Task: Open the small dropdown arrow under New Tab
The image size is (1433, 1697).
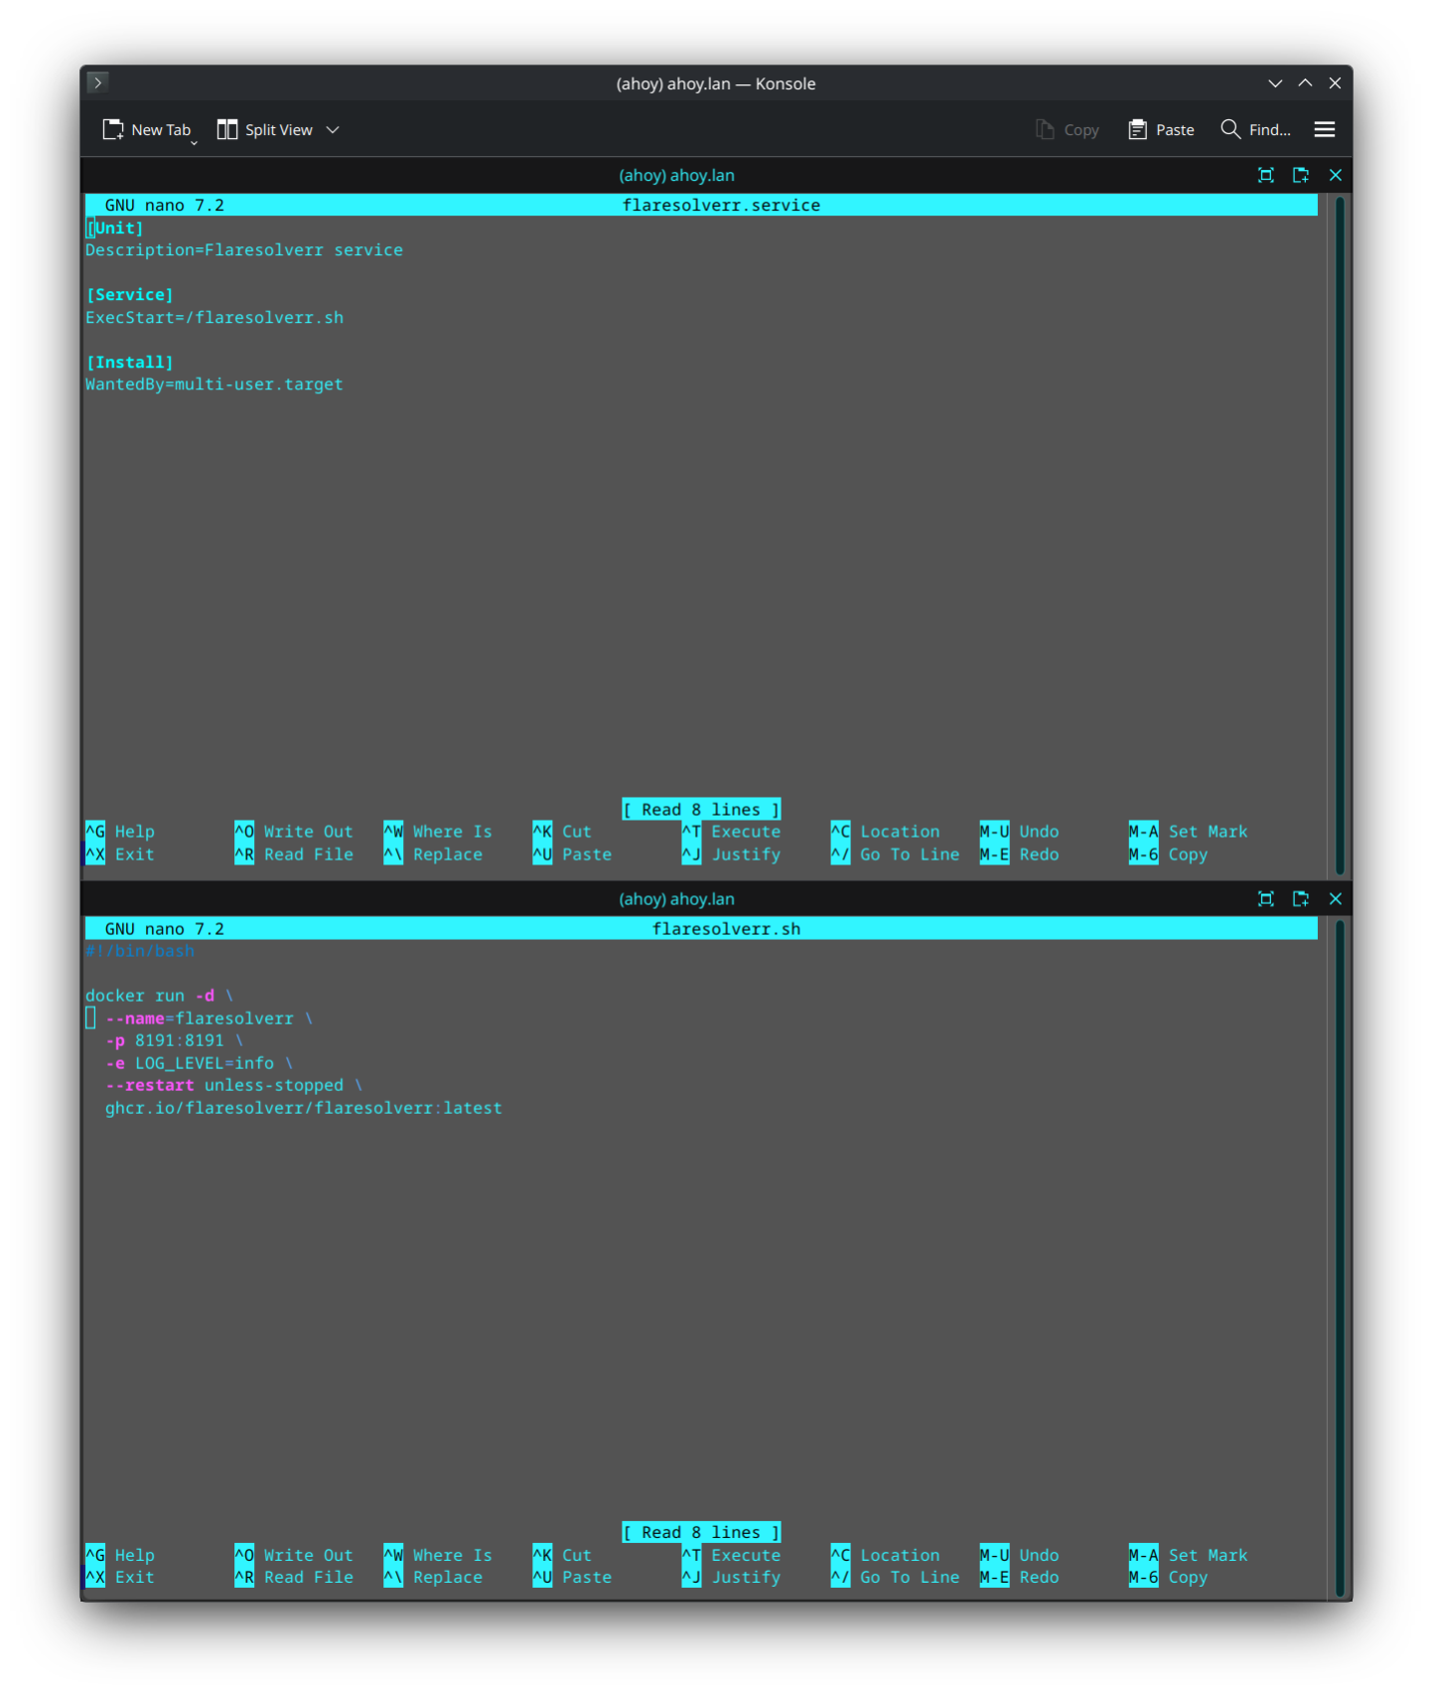Action: tap(195, 143)
